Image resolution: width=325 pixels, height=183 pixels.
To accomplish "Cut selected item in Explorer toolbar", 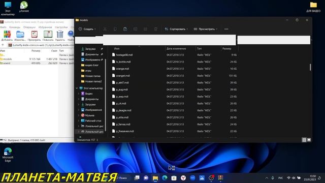I will pos(105,29).
